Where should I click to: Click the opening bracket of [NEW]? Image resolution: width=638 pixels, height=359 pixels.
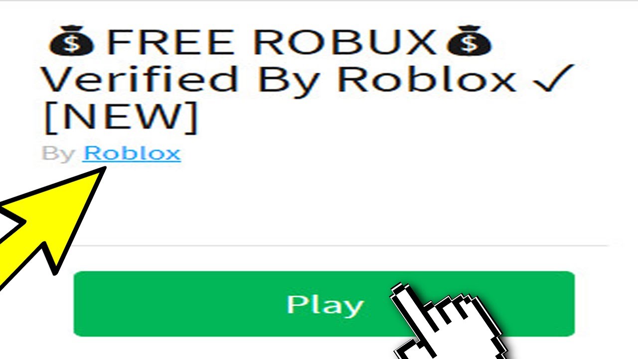click(x=49, y=118)
